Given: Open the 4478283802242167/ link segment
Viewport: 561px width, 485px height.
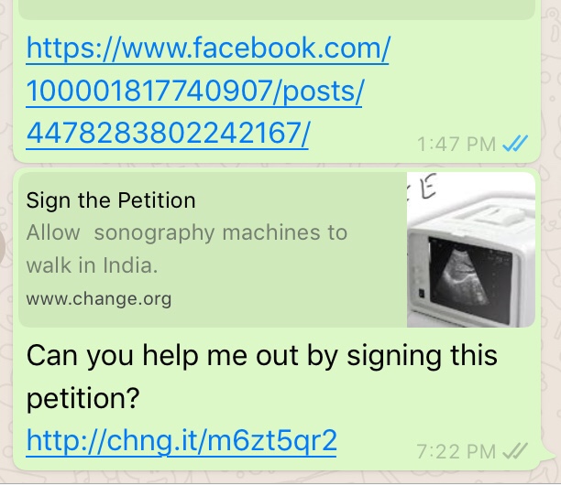Looking at the screenshot, I should [x=168, y=134].
